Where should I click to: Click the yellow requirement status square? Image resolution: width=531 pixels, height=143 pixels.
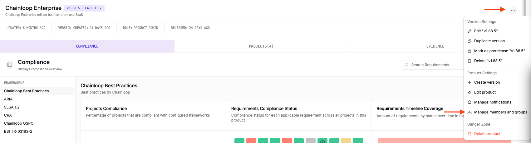click(346, 141)
